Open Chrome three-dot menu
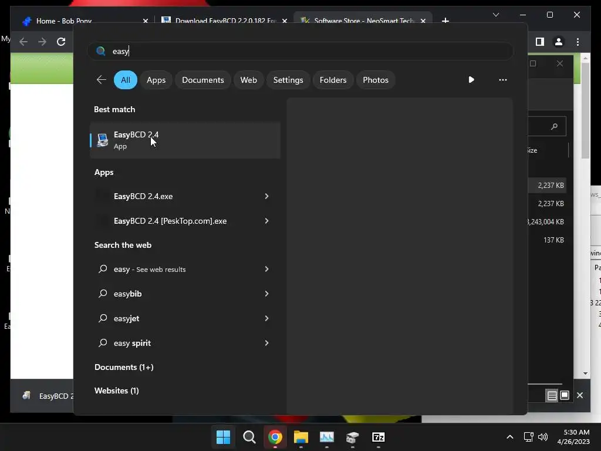This screenshot has width=601, height=451. tap(578, 42)
